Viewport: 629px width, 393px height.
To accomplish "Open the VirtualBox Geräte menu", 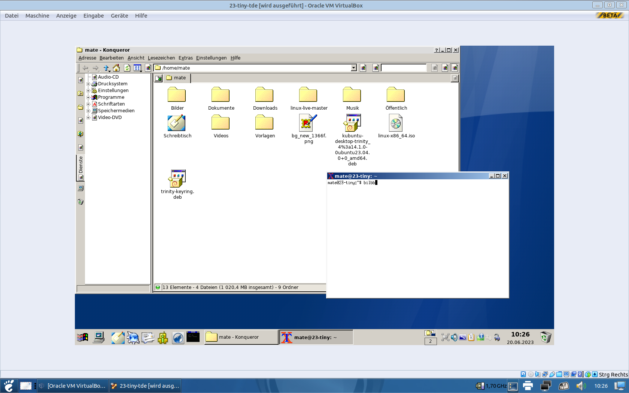I will point(119,16).
